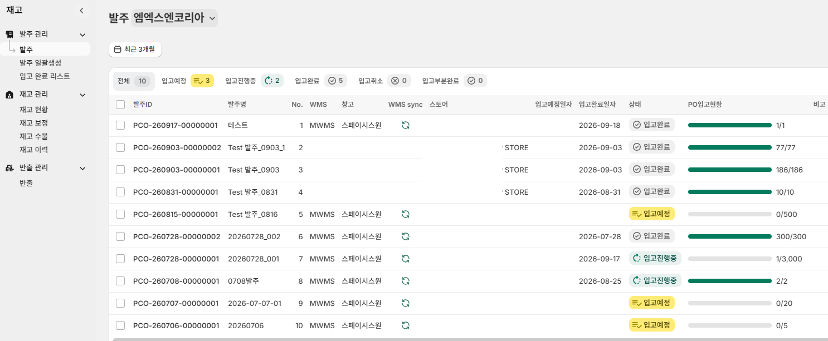Image resolution: width=828 pixels, height=341 pixels.
Task: Open the 입고완료 tab
Action: [x=321, y=81]
